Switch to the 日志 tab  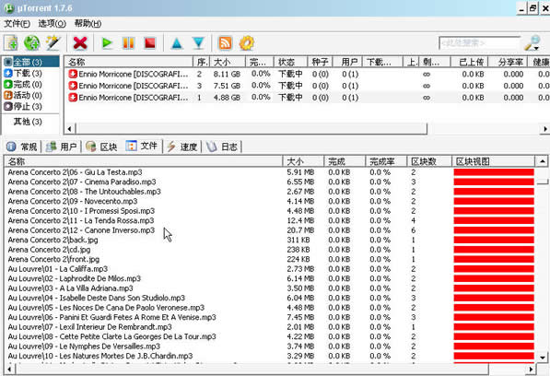click(222, 147)
